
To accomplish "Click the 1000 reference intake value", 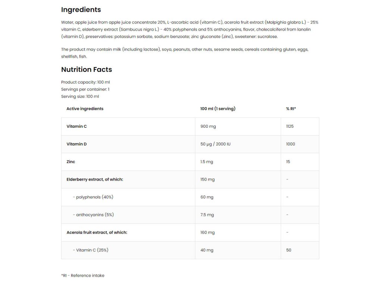I will click(290, 144).
